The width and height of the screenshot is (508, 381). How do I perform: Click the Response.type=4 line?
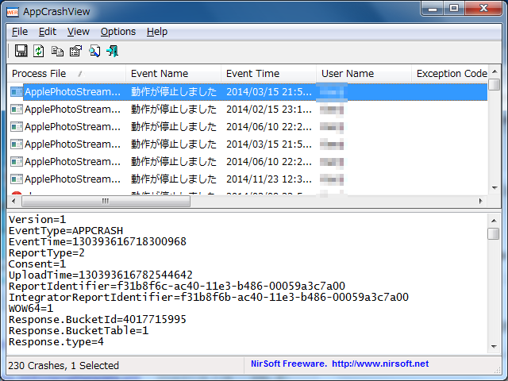click(x=56, y=342)
